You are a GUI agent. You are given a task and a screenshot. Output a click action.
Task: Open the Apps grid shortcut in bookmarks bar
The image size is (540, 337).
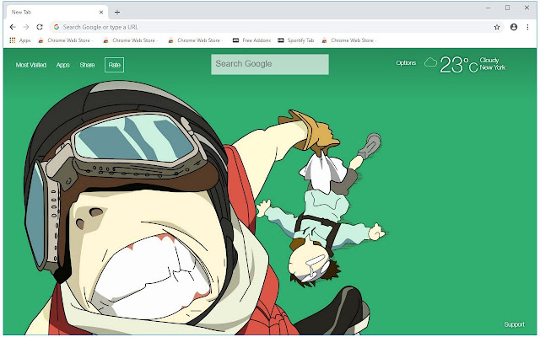[x=20, y=40]
